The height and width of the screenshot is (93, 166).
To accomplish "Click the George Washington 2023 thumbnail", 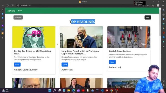I will [34, 37].
